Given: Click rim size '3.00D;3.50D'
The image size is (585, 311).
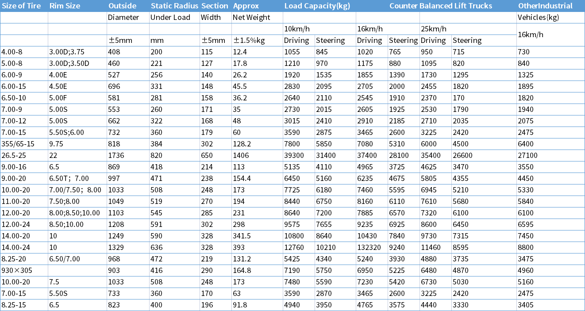Looking at the screenshot, I should 69,64.
